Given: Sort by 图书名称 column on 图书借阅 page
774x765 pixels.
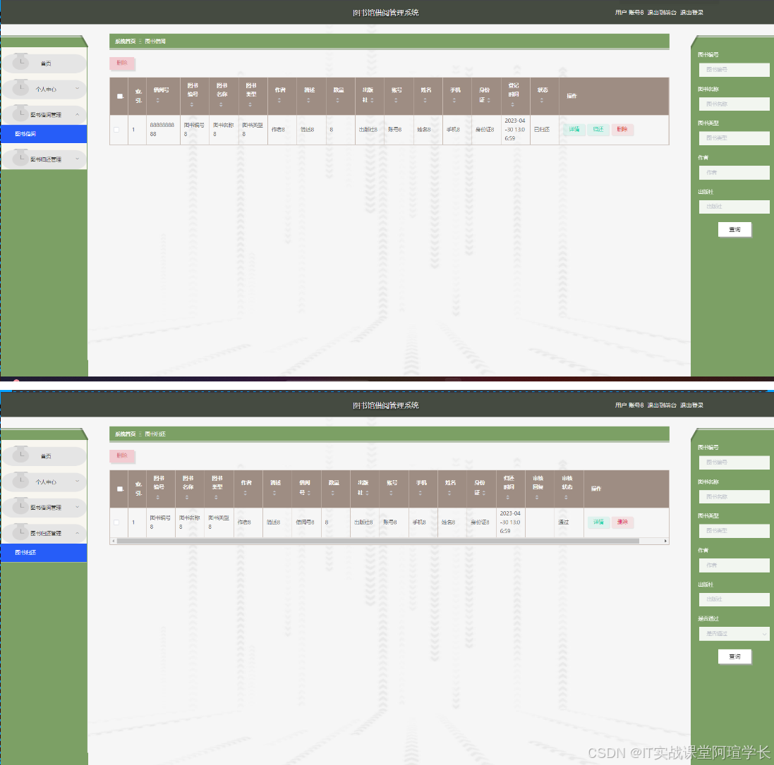Looking at the screenshot, I should coord(221,104).
